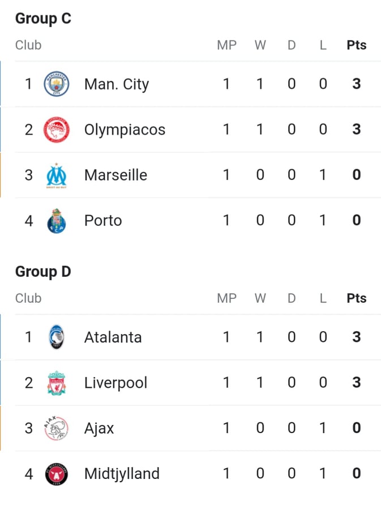
Task: Click the Group D heading
Action: click(43, 272)
